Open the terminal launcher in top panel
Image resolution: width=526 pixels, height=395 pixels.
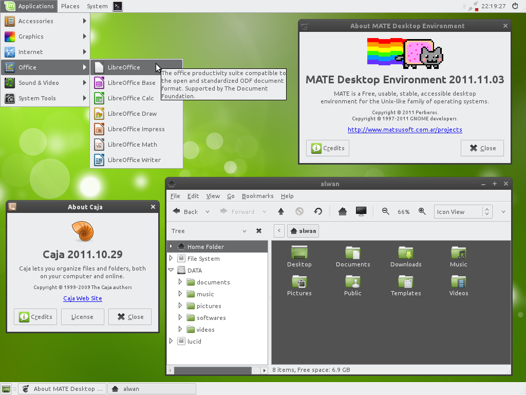pos(118,6)
